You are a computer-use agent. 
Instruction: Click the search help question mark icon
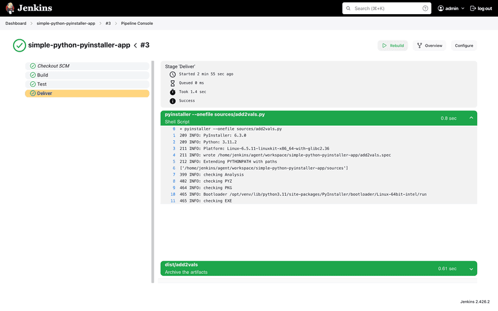coord(425,8)
